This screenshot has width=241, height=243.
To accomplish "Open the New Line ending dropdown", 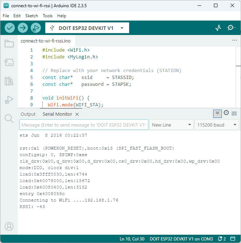I will pos(172,125).
